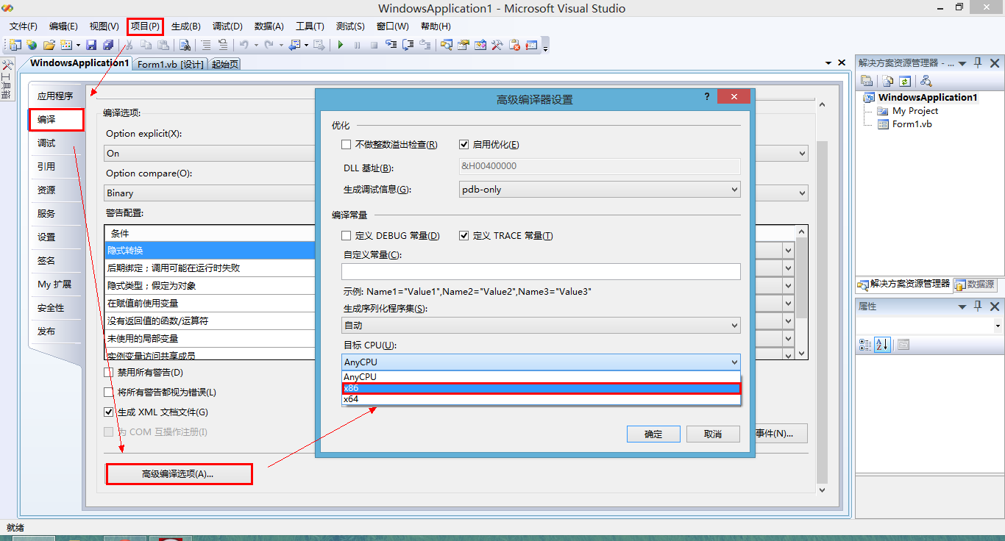Click Refresh icon in Solution Explorer
1005x541 pixels.
[x=905, y=81]
